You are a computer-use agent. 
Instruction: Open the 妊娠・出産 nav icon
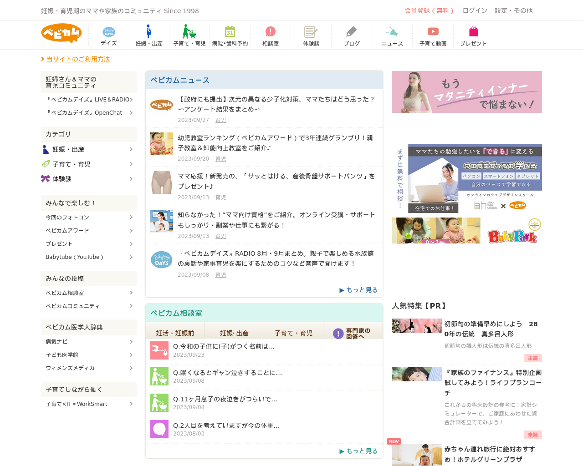tap(148, 31)
